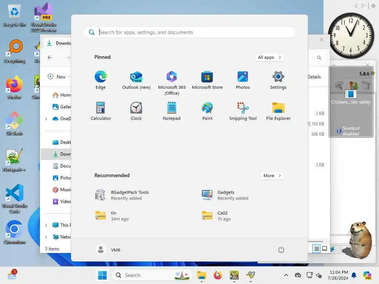Select Gallery in Explorer navigation pane
379x284 pixels.
click(61, 107)
